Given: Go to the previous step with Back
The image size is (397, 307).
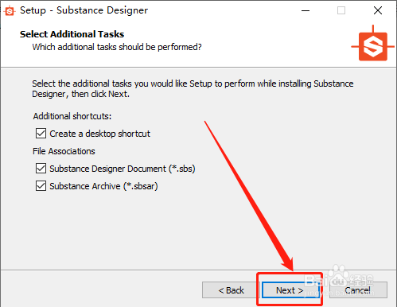Looking at the screenshot, I should click(x=231, y=290).
